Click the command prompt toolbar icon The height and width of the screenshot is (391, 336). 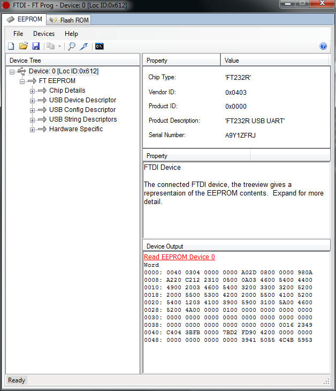click(99, 47)
